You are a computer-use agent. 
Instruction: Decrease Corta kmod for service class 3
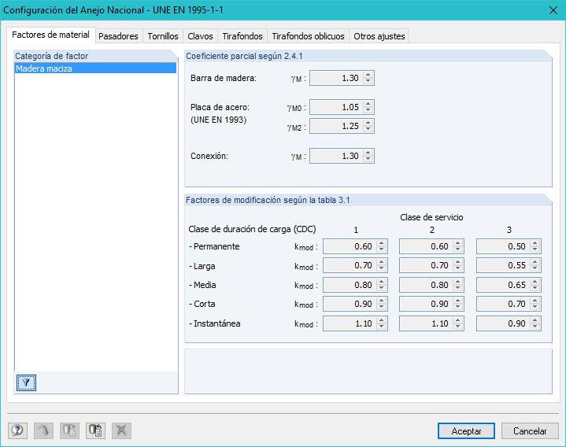pyautogui.click(x=535, y=307)
